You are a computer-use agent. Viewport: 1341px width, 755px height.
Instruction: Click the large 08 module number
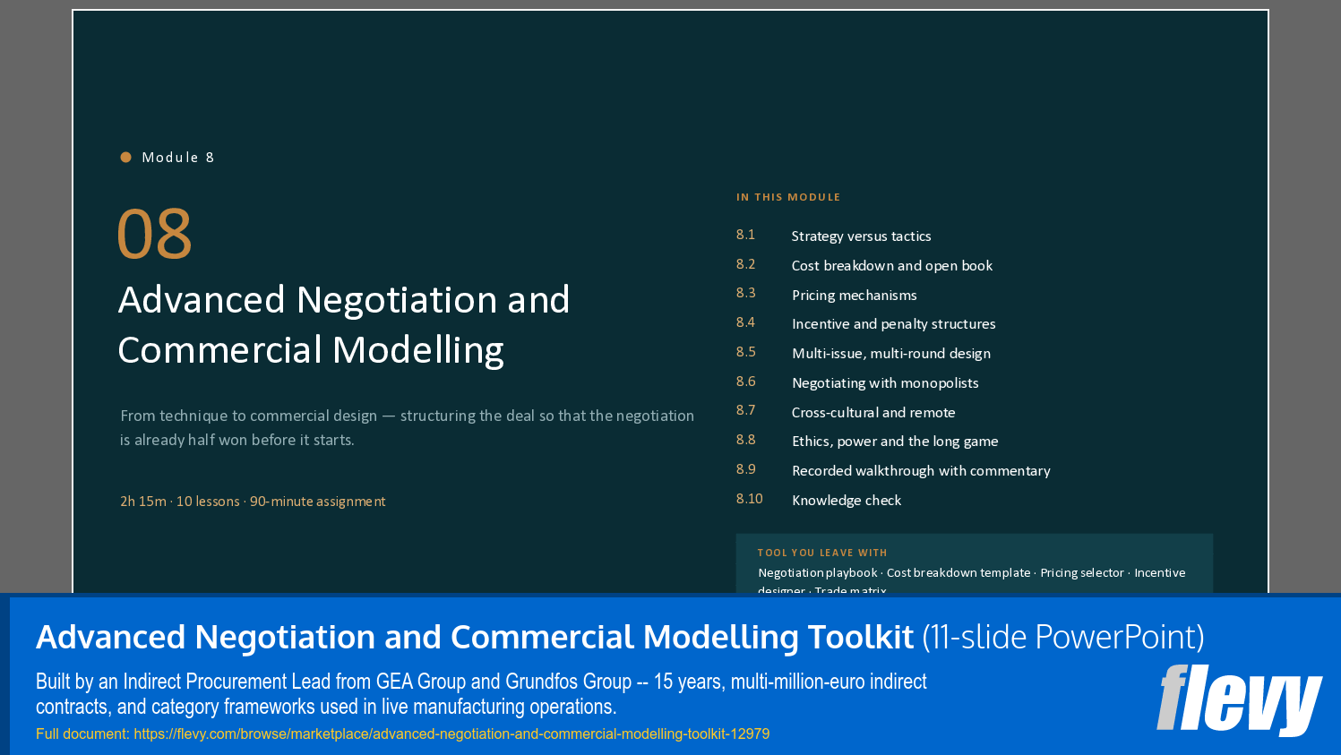[155, 235]
